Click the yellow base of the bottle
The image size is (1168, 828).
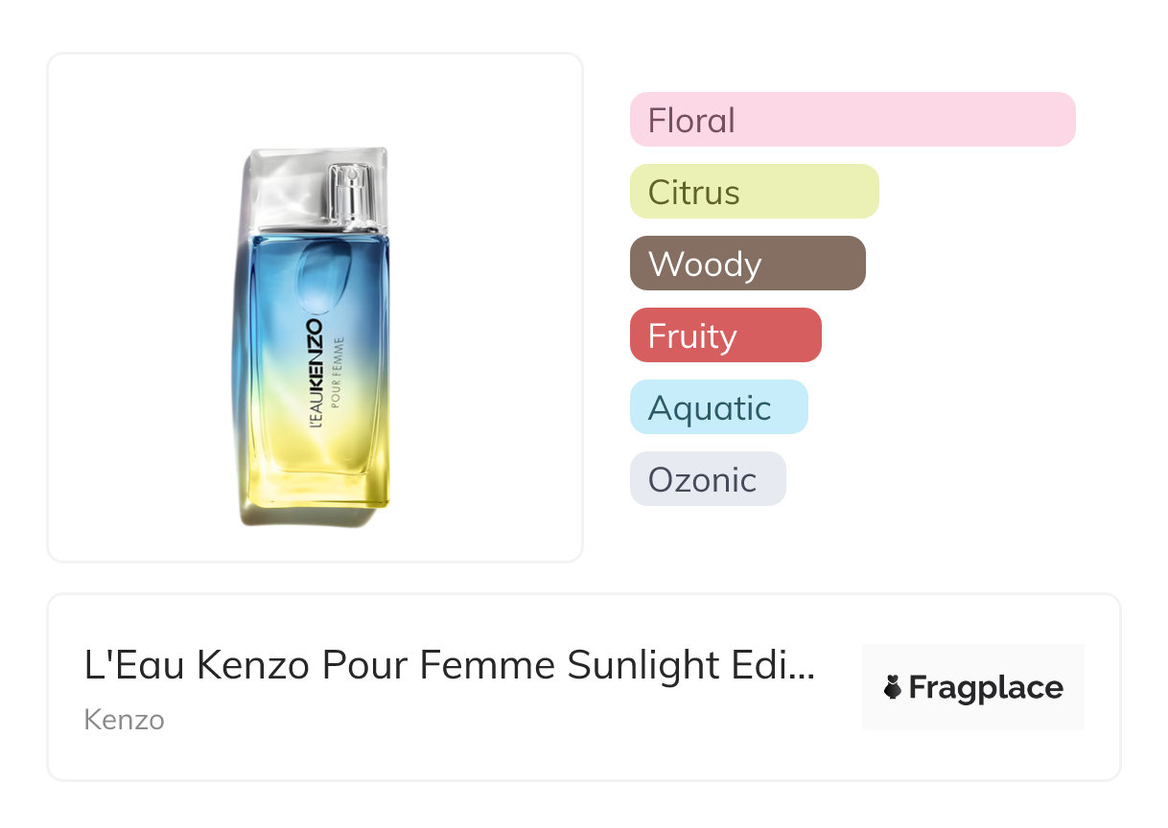(x=316, y=479)
